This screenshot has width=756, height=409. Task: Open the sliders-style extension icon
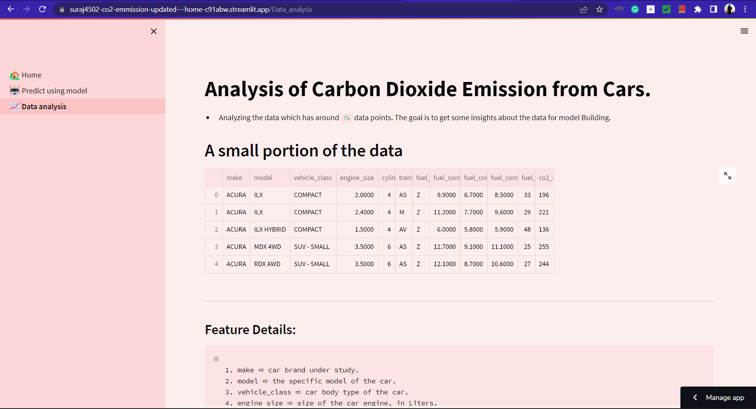(619, 9)
